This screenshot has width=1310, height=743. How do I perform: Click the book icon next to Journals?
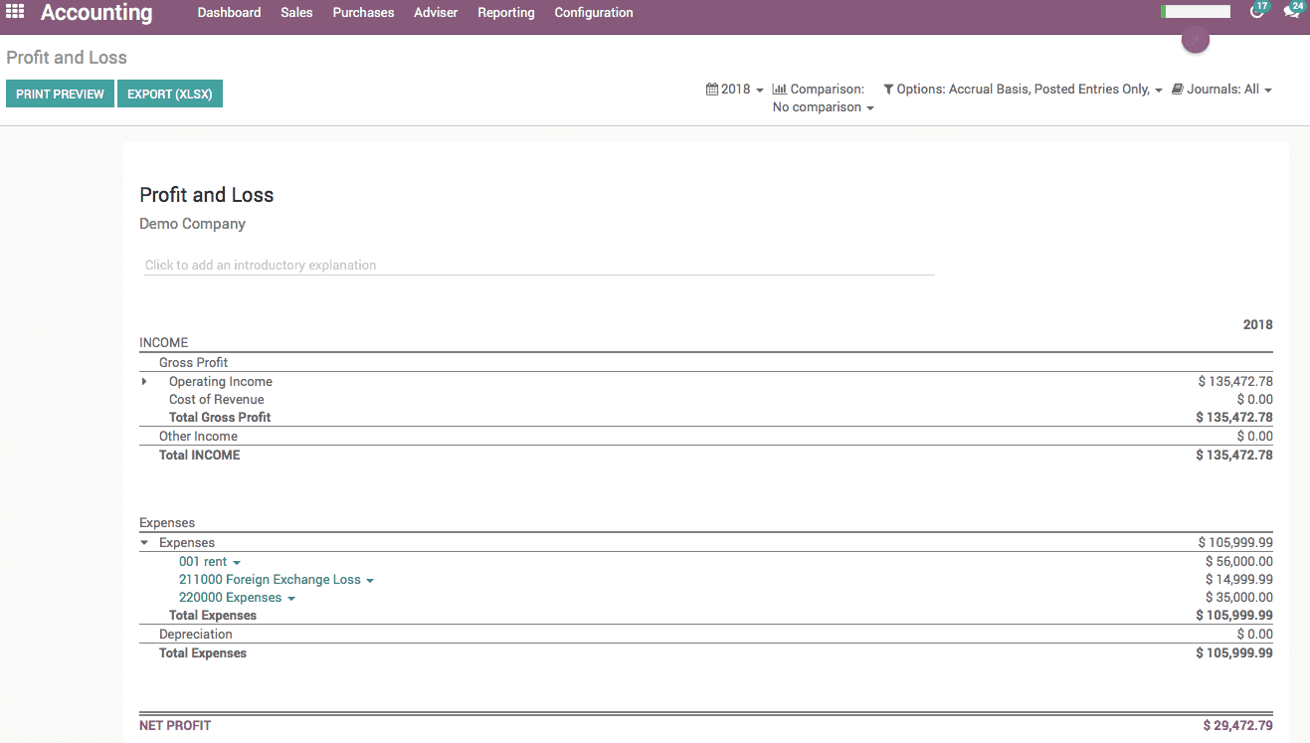pyautogui.click(x=1178, y=89)
